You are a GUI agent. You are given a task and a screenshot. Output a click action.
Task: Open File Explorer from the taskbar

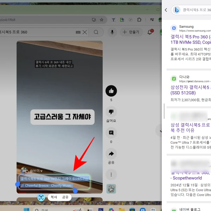pos(122,210)
